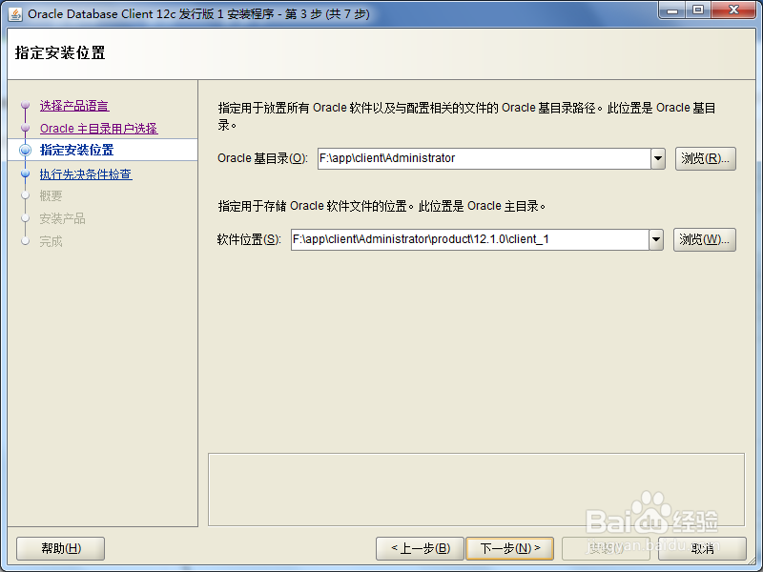The width and height of the screenshot is (763, 572).
Task: Click 浏览(R)... button for Oracle base
Action: (x=705, y=158)
